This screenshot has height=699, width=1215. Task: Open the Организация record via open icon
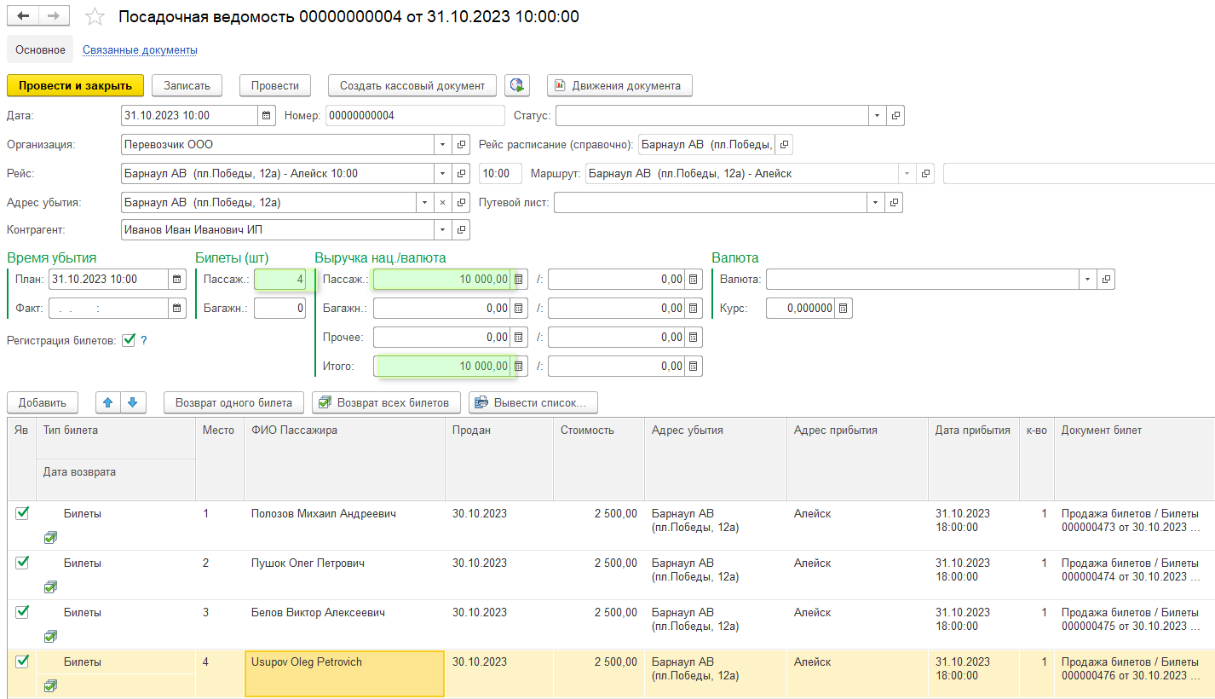[461, 145]
